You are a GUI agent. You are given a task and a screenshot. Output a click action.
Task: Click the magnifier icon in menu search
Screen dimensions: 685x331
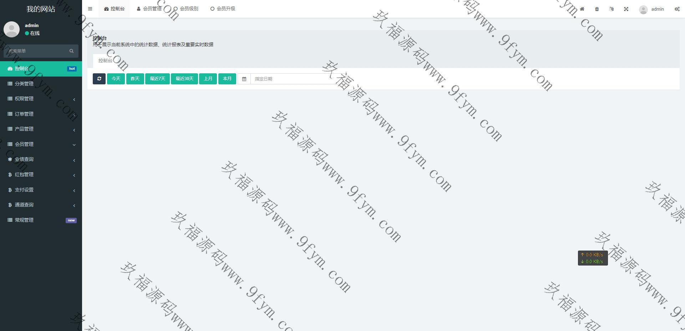[71, 51]
